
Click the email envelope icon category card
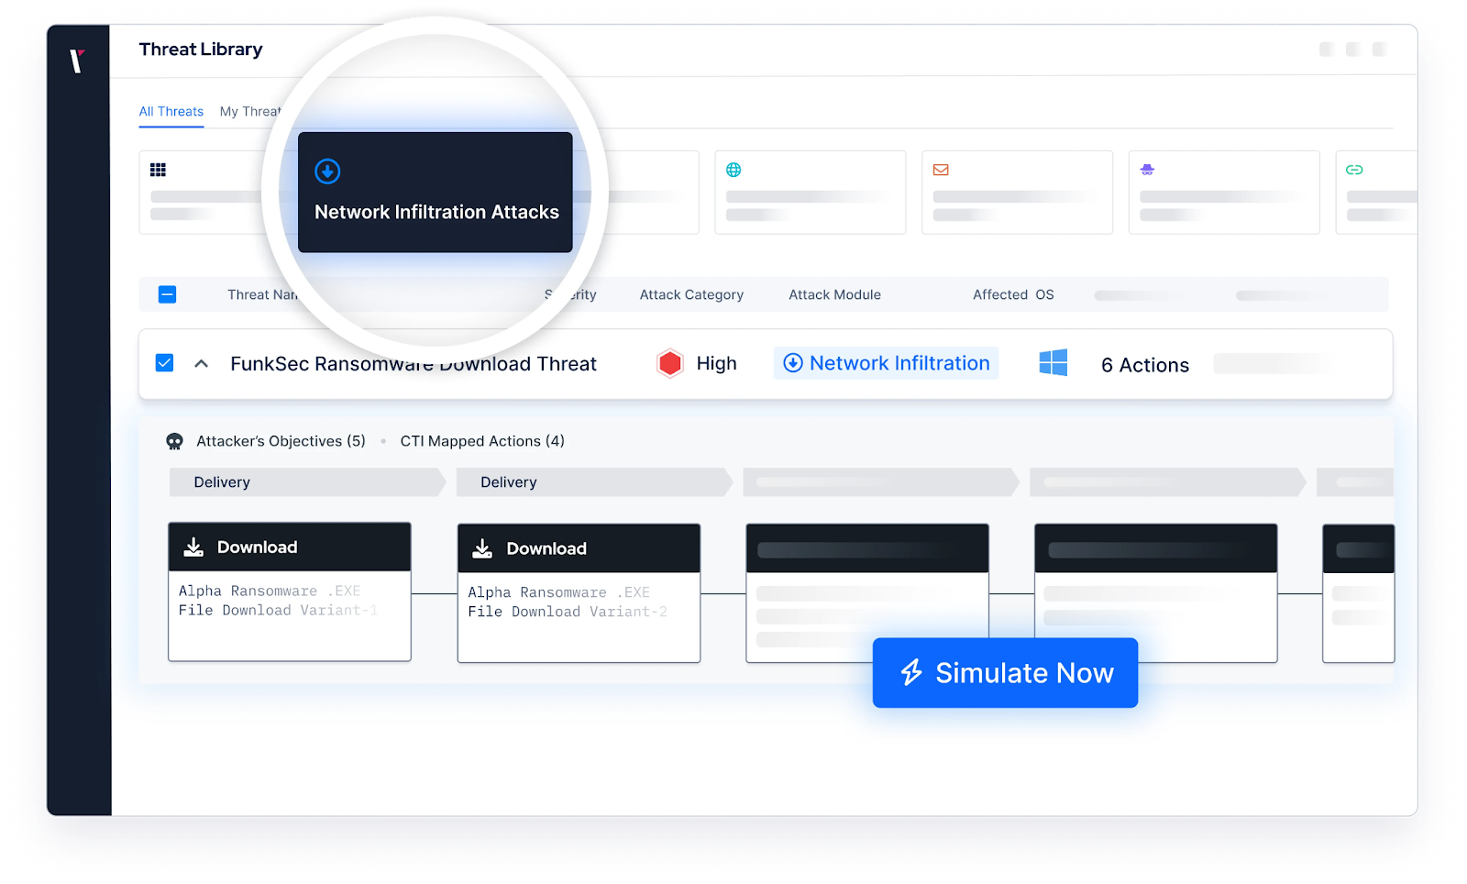(x=1016, y=192)
